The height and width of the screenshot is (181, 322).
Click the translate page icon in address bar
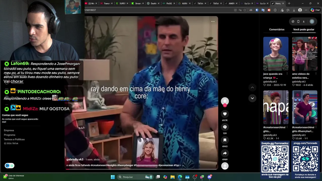pos(240,10)
